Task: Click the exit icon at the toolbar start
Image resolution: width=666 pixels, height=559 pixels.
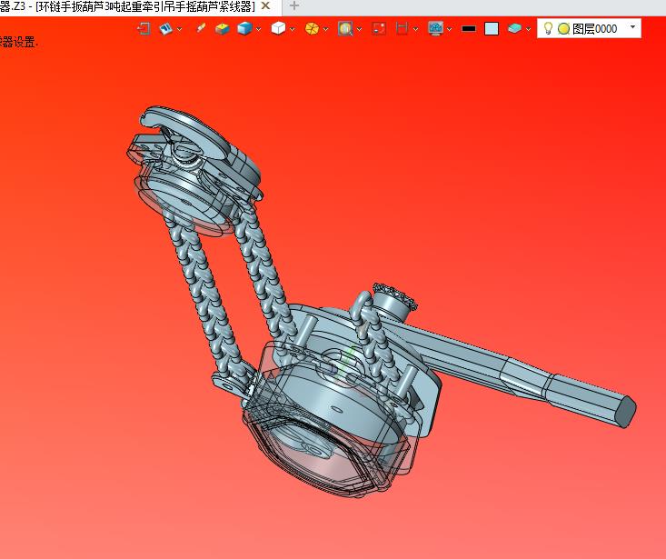Action: pos(144,28)
